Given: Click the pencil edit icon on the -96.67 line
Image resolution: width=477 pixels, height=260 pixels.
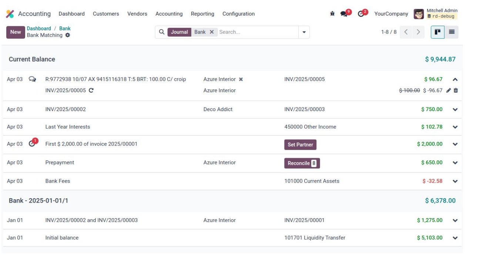Looking at the screenshot, I should [449, 90].
